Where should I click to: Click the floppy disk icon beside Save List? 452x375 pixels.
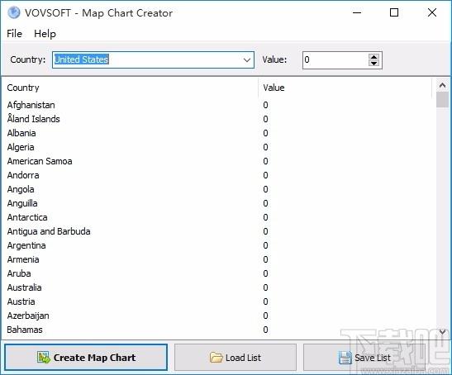[x=345, y=358]
